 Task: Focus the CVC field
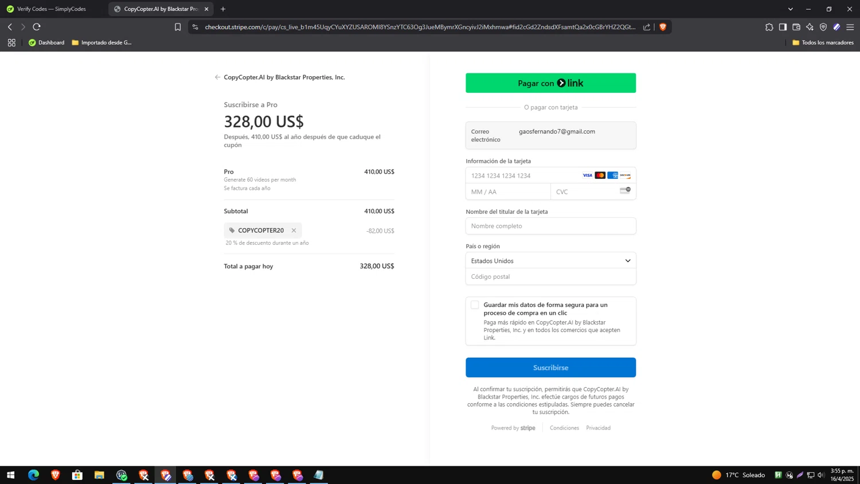[593, 192]
